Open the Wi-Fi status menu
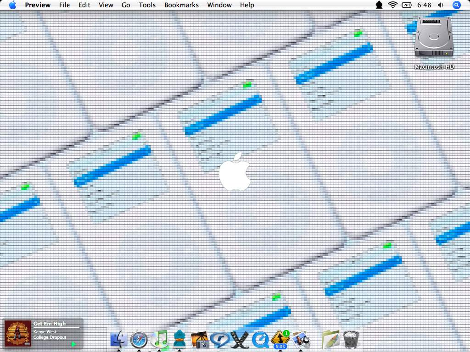The width and height of the screenshot is (470, 352). [x=392, y=5]
